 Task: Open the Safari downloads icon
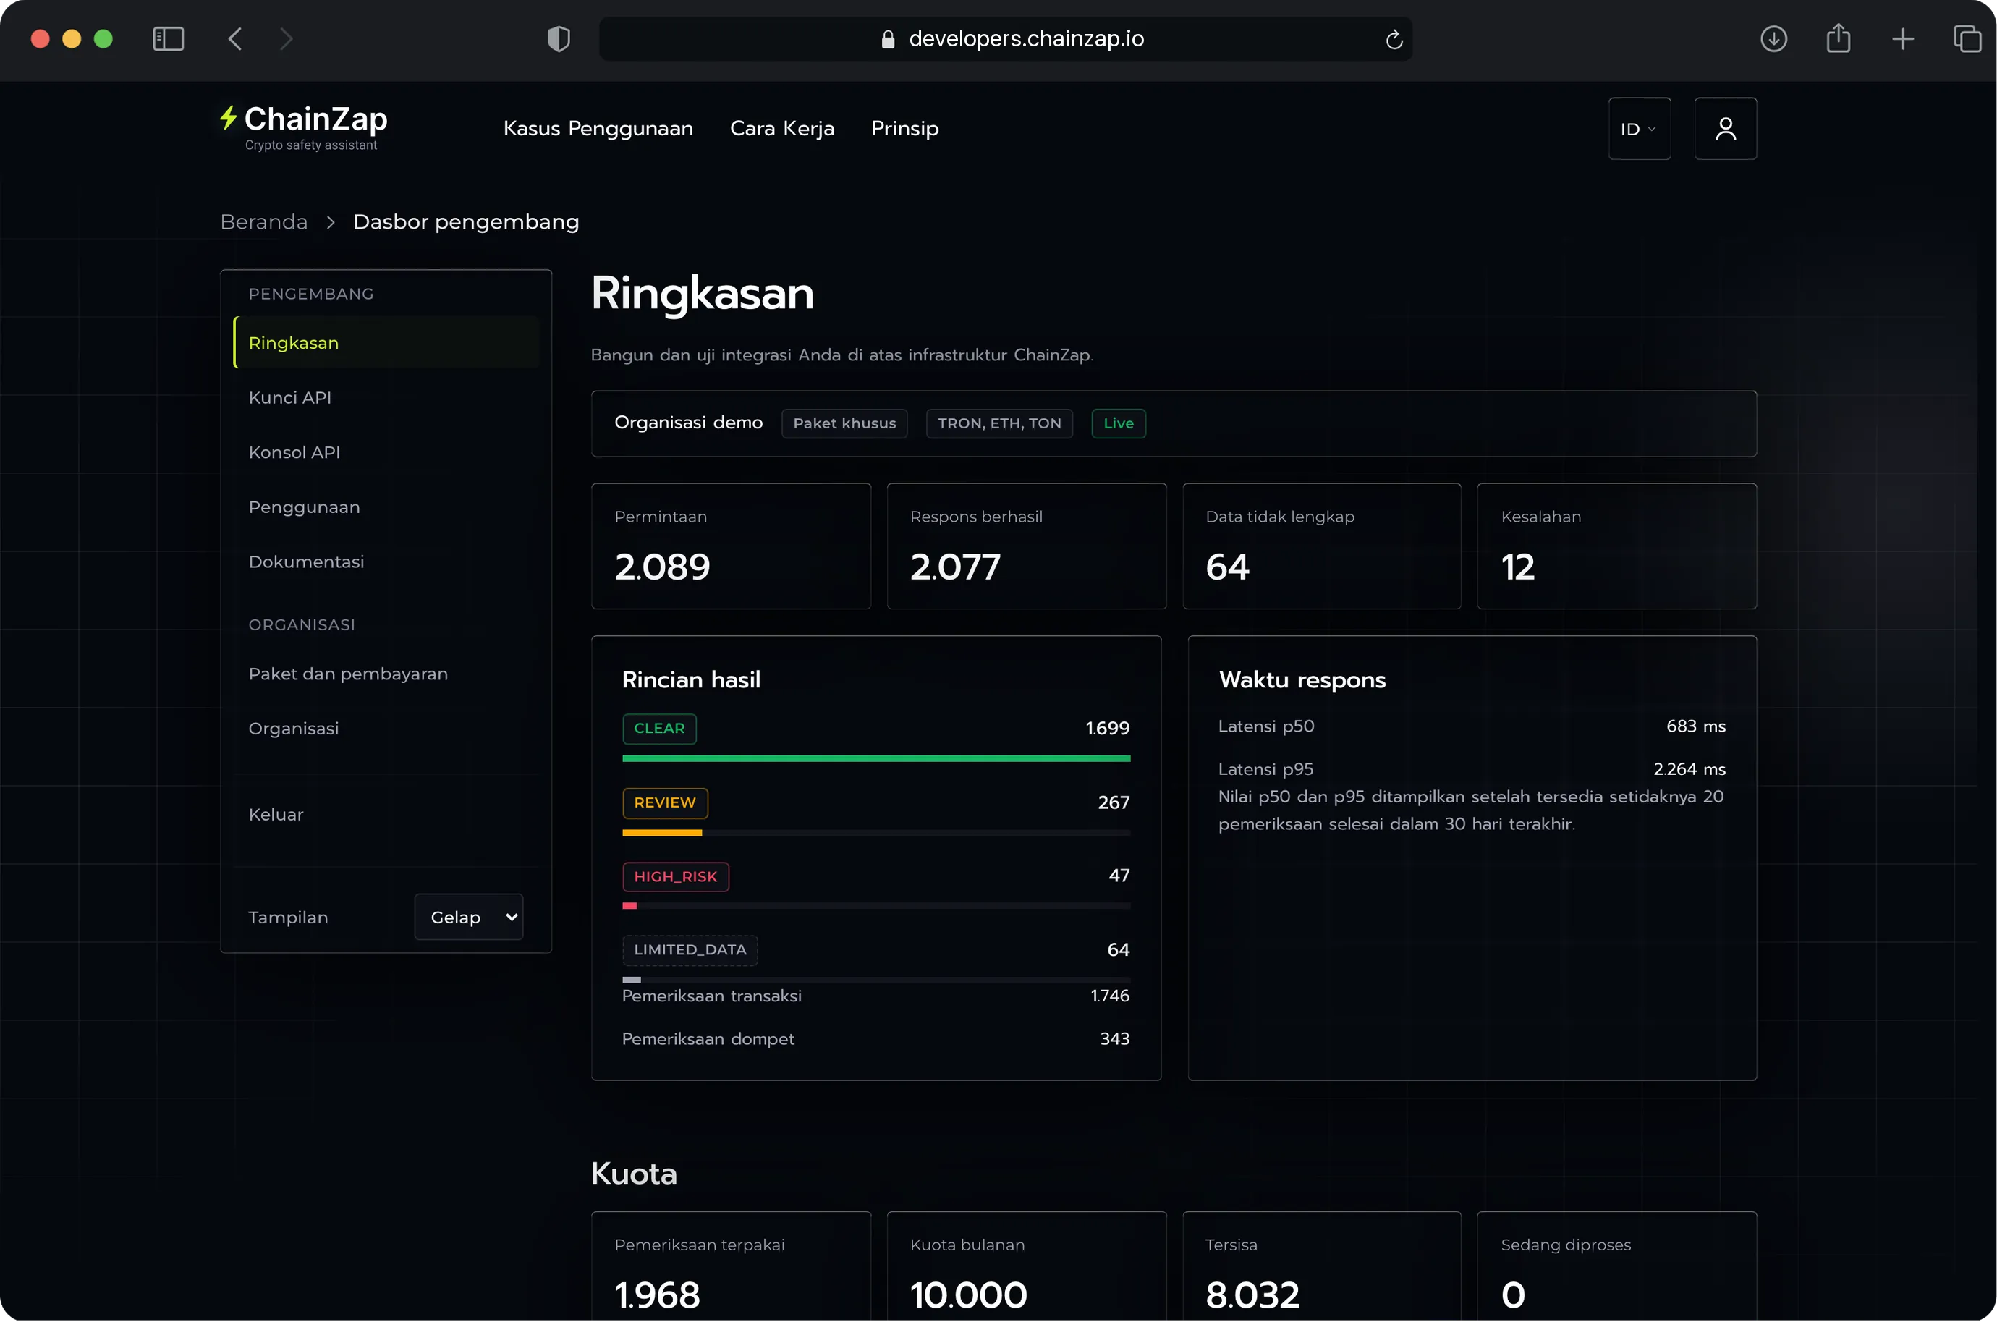click(1773, 39)
